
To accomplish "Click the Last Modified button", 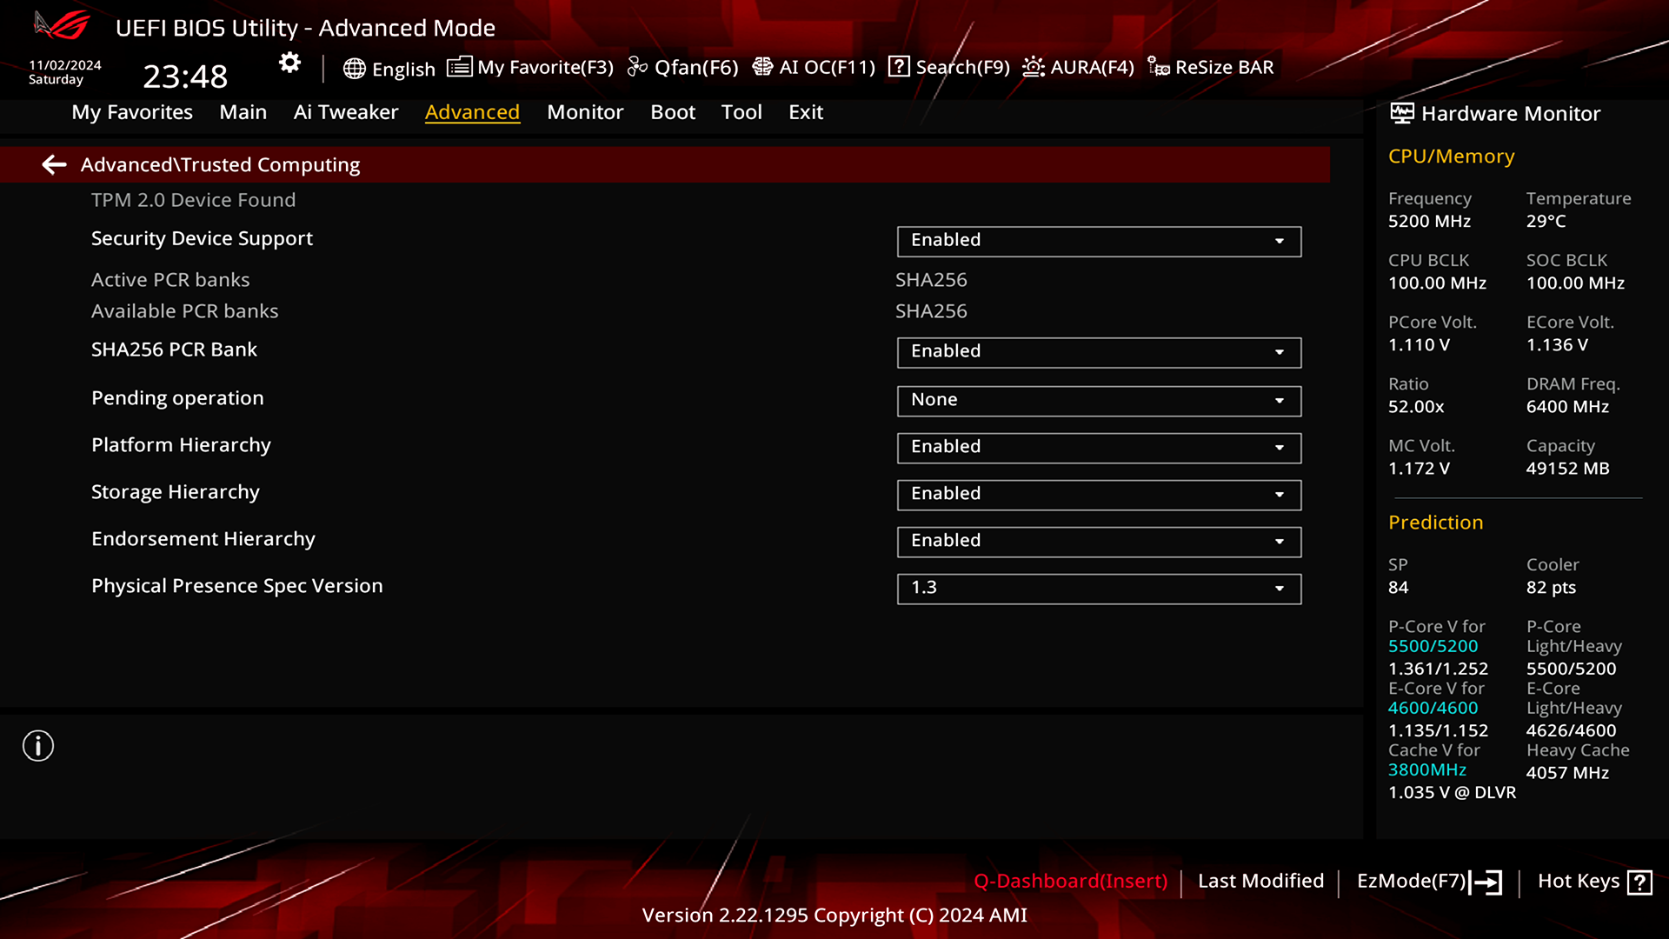I will point(1260,881).
